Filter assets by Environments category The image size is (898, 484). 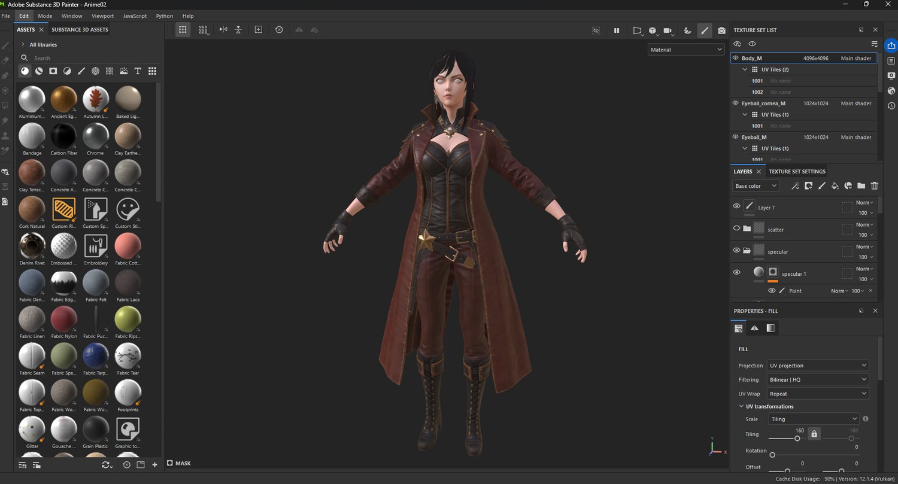click(123, 71)
